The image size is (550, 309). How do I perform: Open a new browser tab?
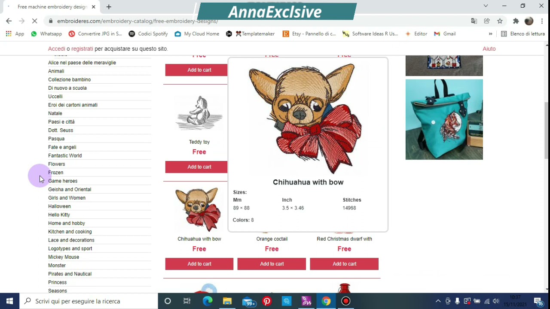pos(109,7)
